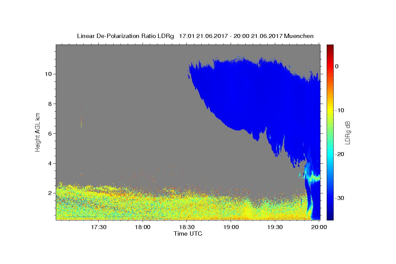Click the 18:00 time tick label
Screen dimensions: 396x264
click(x=143, y=227)
